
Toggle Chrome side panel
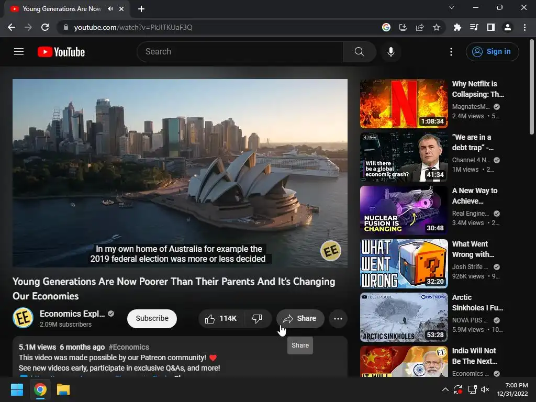491,27
